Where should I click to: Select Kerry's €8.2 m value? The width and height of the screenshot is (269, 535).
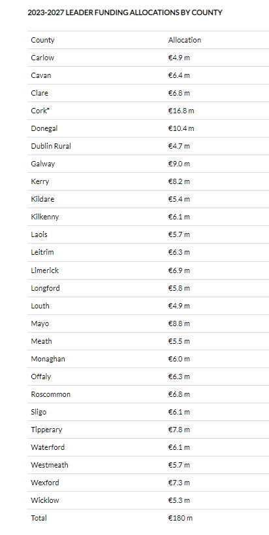[179, 181]
